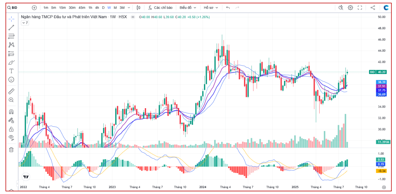Enter fullscreen mode
The image size is (396, 194).
tap(360, 8)
